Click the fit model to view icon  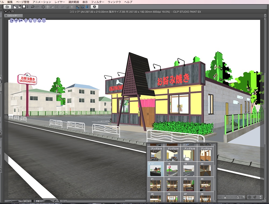[x=44, y=20]
